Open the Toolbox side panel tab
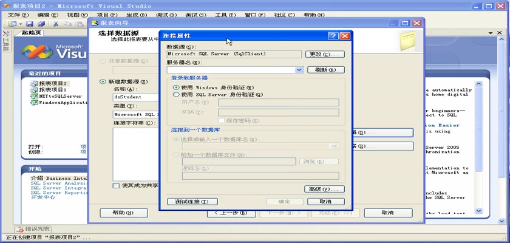Screen dimensions: 510x243 (x=5, y=41)
